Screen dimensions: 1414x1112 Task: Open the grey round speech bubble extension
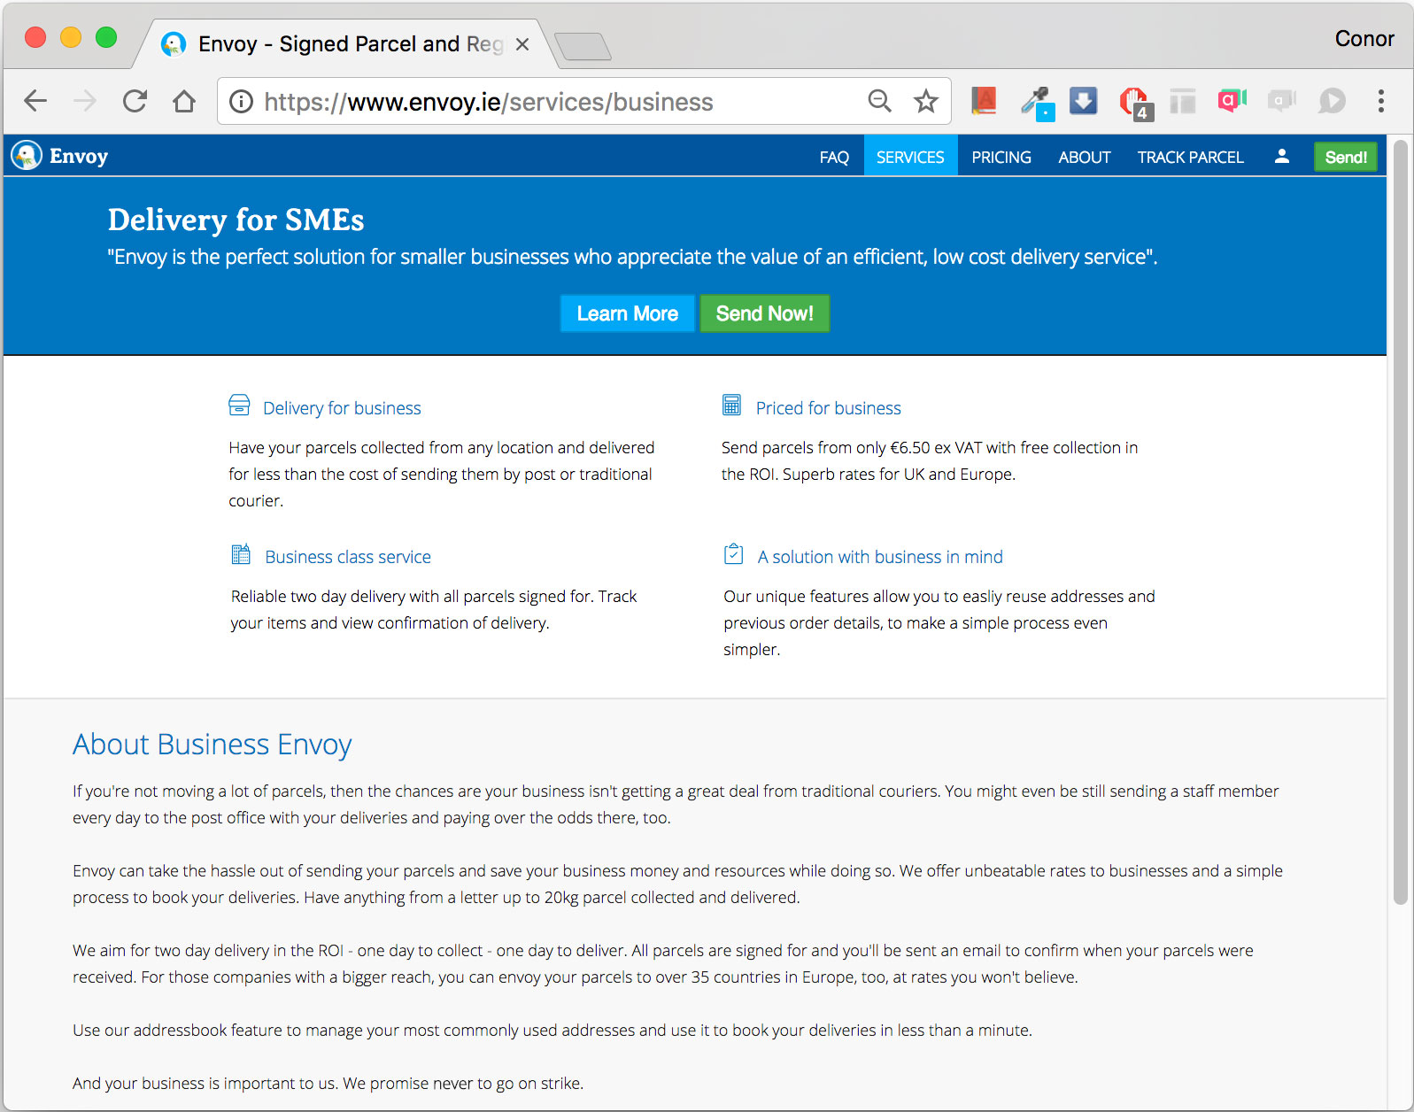pyautogui.click(x=1332, y=101)
